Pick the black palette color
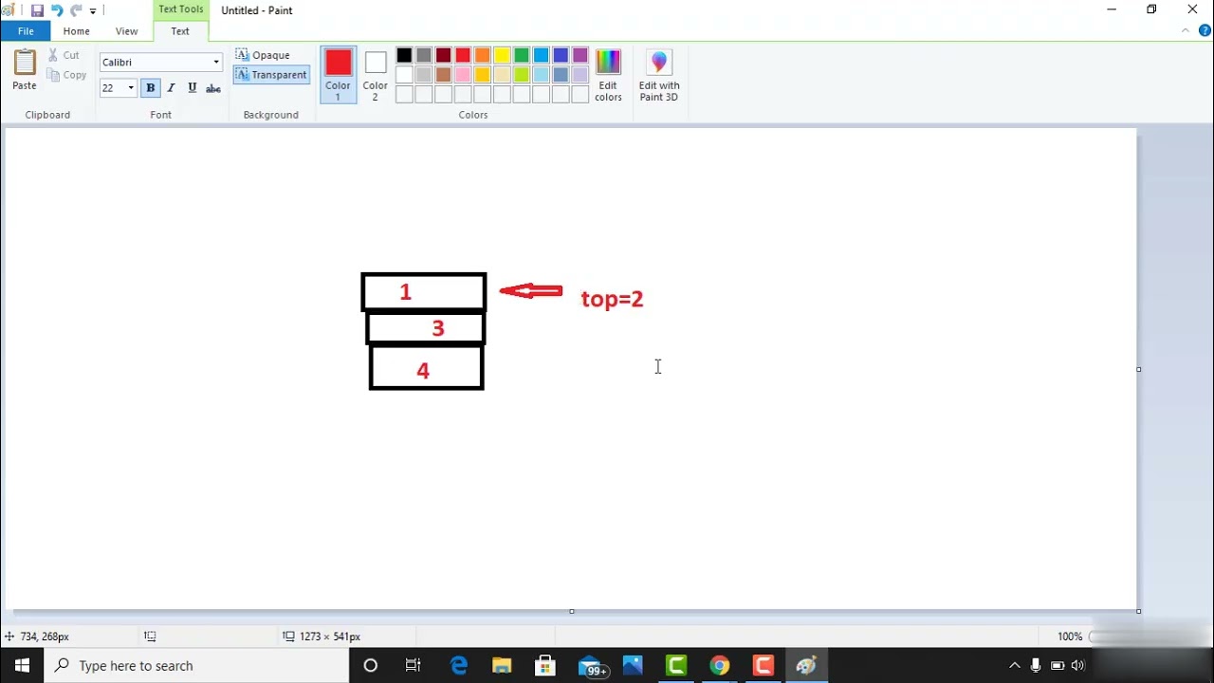Viewport: 1214px width, 683px height. 405,55
